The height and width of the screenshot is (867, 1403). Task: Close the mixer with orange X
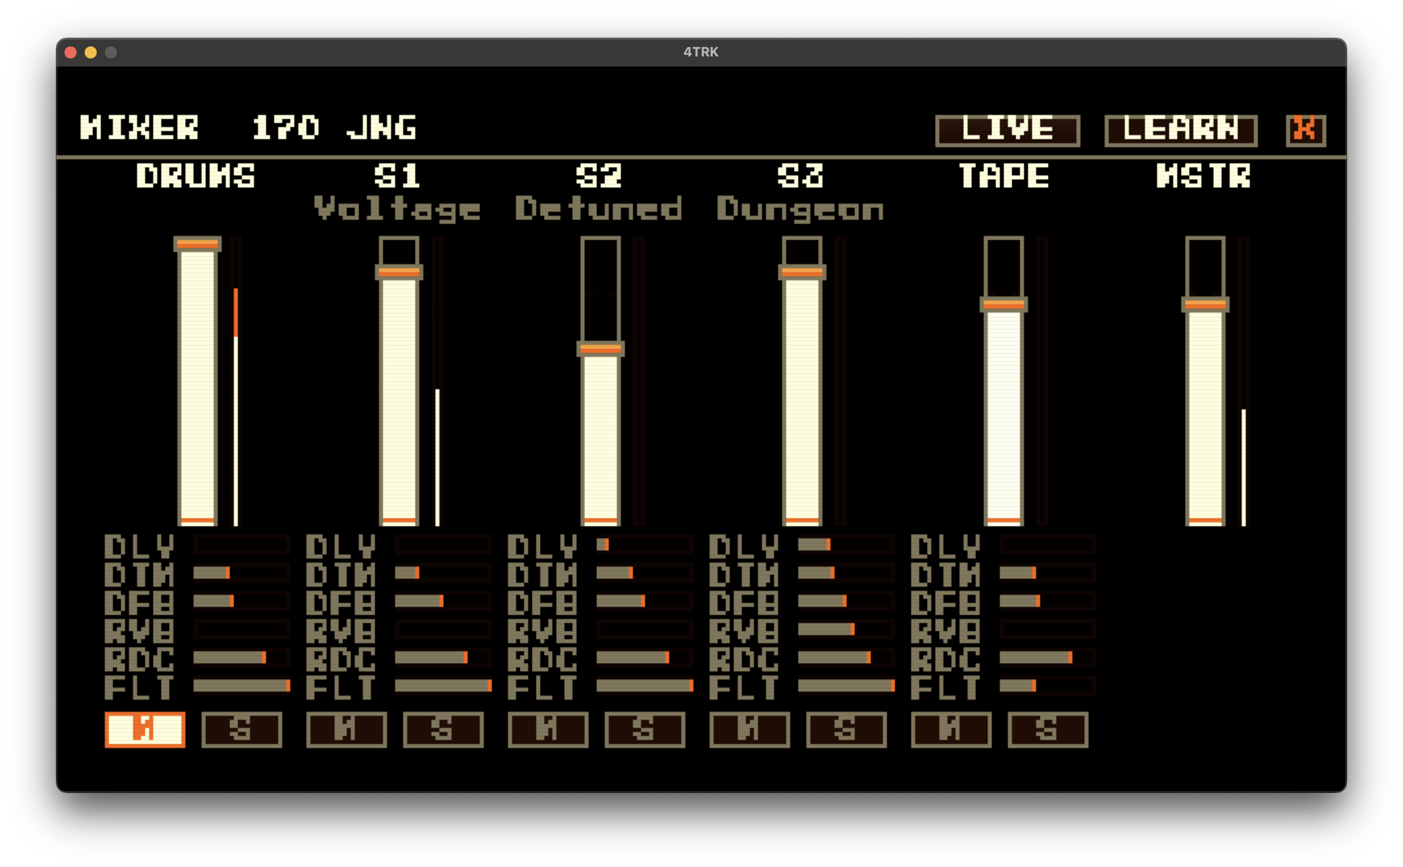(x=1305, y=130)
